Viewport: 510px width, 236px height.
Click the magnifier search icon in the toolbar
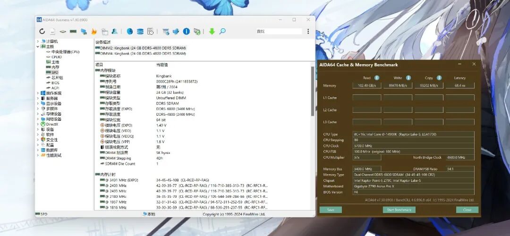tap(222, 32)
